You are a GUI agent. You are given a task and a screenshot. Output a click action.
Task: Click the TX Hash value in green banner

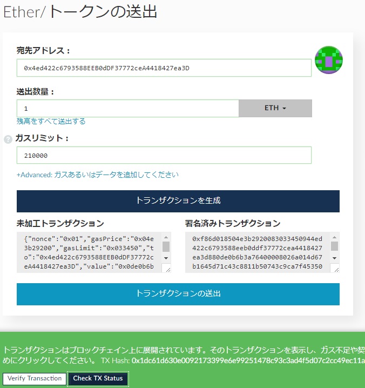pos(248,360)
